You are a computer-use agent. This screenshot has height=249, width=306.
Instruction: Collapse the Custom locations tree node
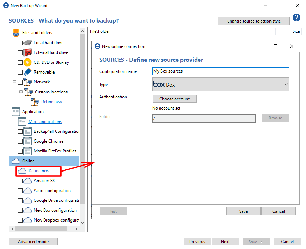(x=21, y=92)
